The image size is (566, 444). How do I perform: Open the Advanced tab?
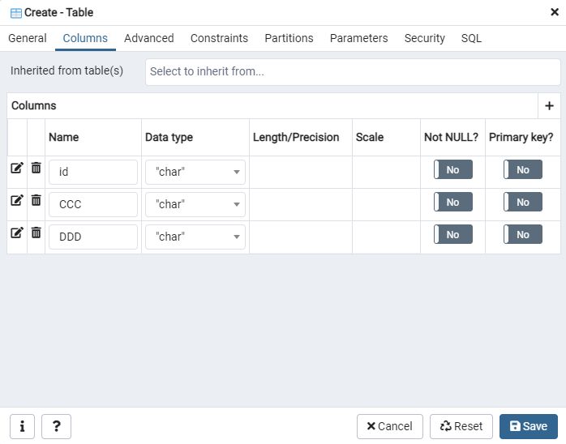(x=149, y=38)
